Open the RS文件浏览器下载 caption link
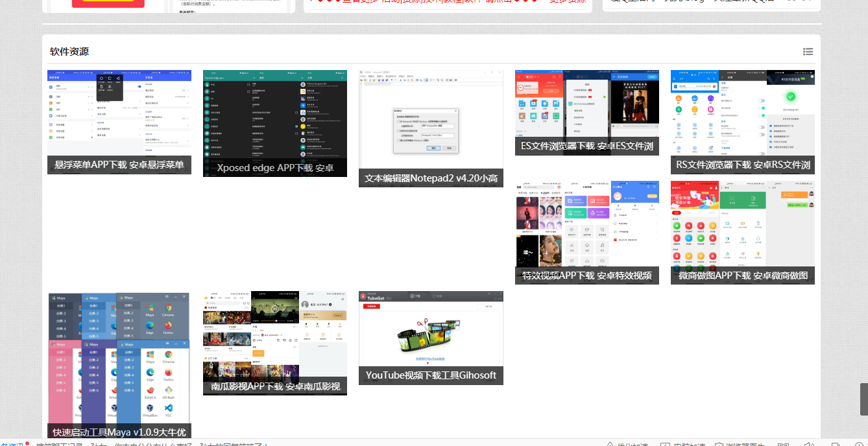The image size is (868, 446). coord(743,165)
